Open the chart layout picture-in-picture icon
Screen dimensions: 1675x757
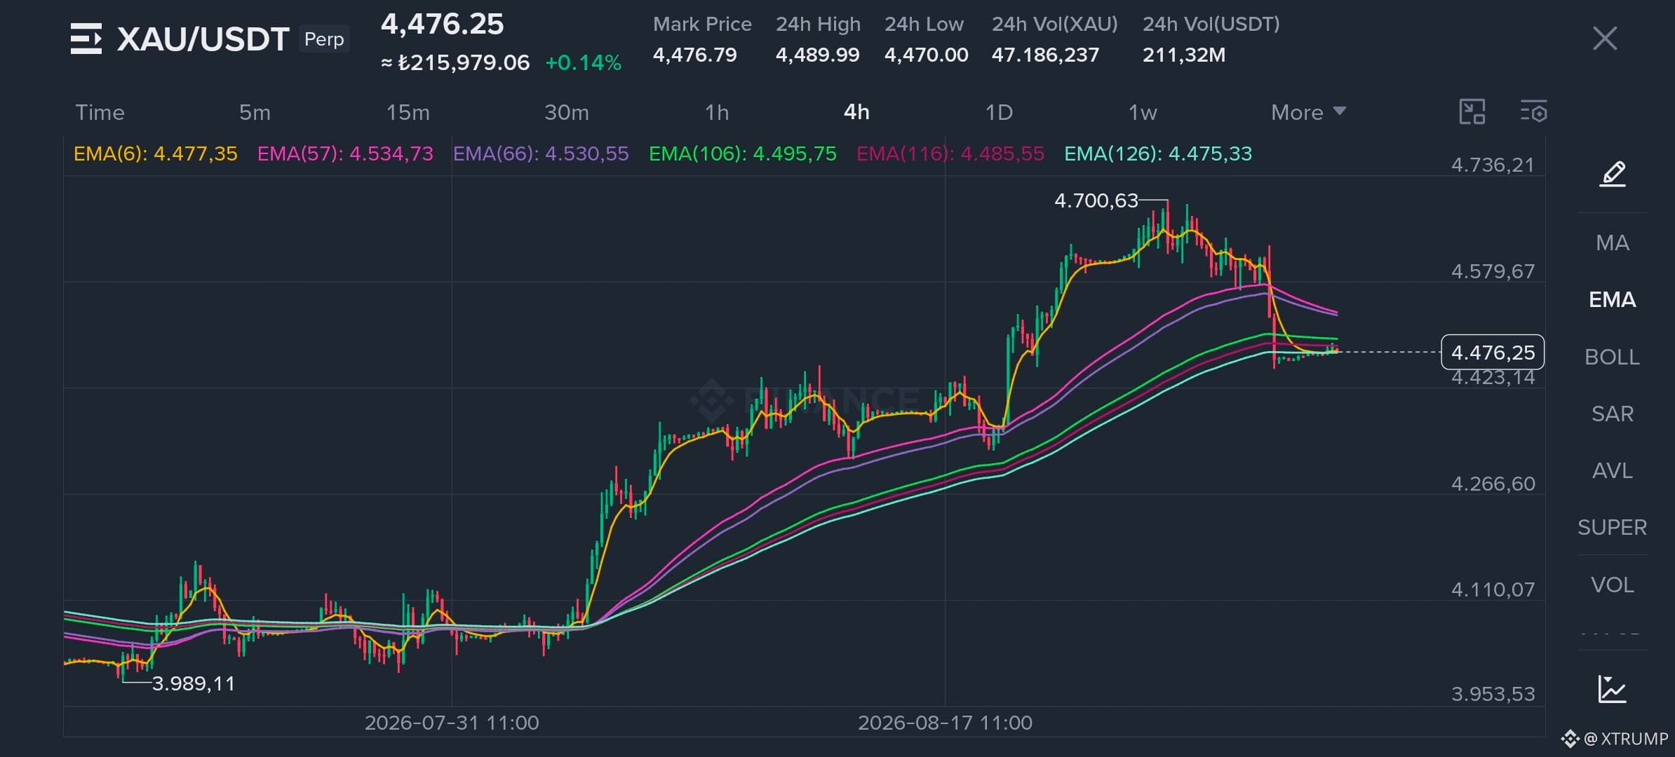1472,112
